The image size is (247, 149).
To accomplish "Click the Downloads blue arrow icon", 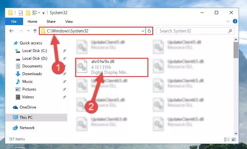I will 18,74.
